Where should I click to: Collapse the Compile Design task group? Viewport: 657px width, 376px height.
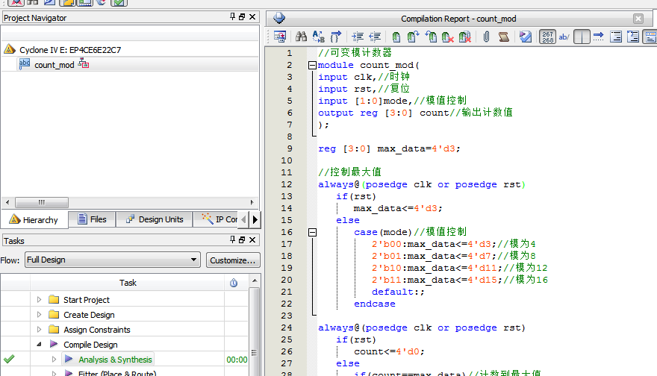pos(40,345)
